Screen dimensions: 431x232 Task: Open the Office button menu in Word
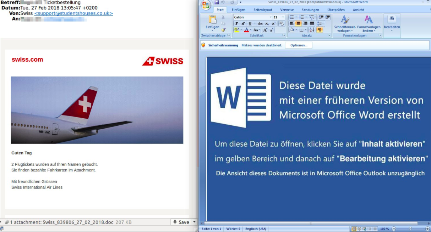206,5
